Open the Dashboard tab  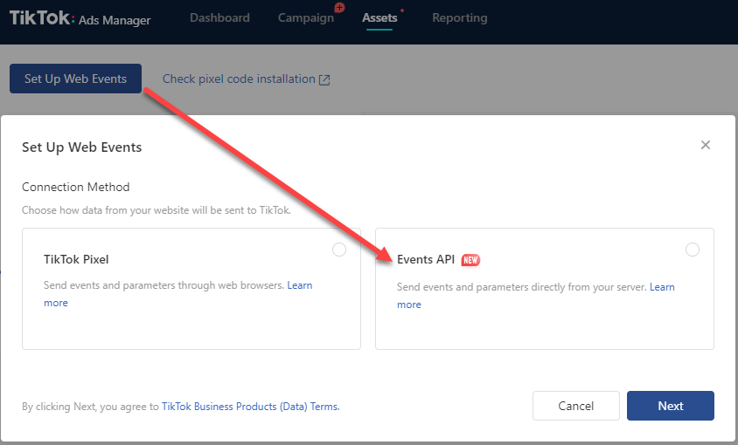coord(219,18)
